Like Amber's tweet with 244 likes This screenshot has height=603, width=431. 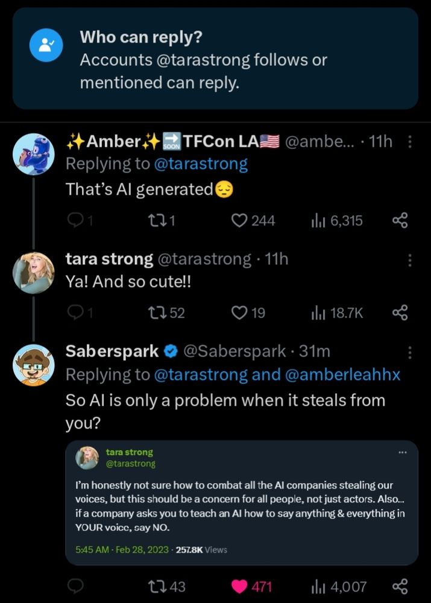pos(240,221)
